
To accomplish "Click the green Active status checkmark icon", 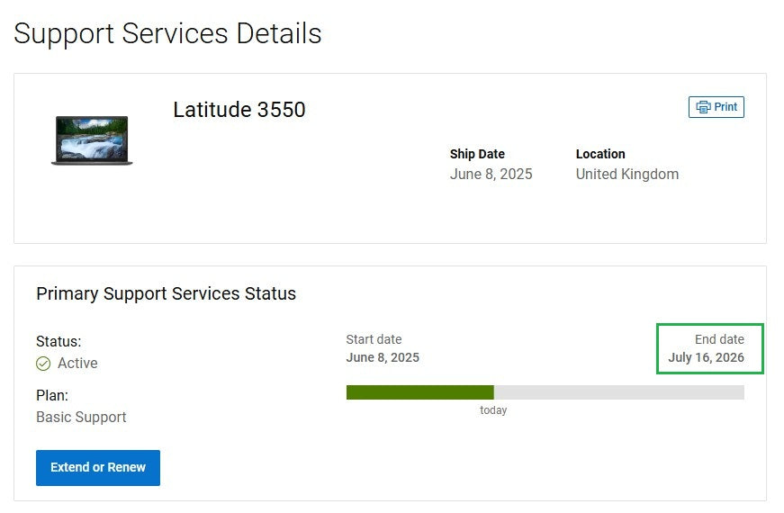I will pos(43,364).
